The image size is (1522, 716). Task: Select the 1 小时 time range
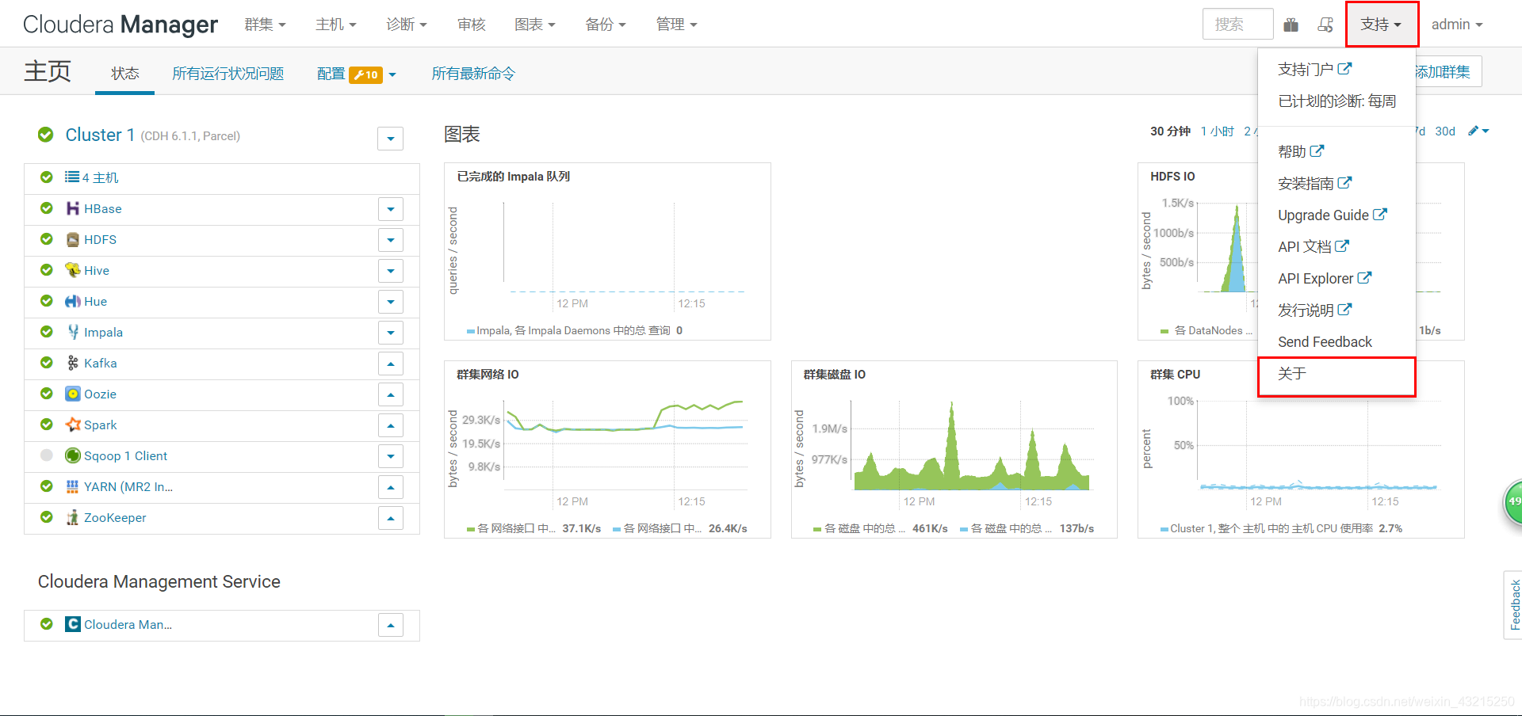tap(1218, 131)
